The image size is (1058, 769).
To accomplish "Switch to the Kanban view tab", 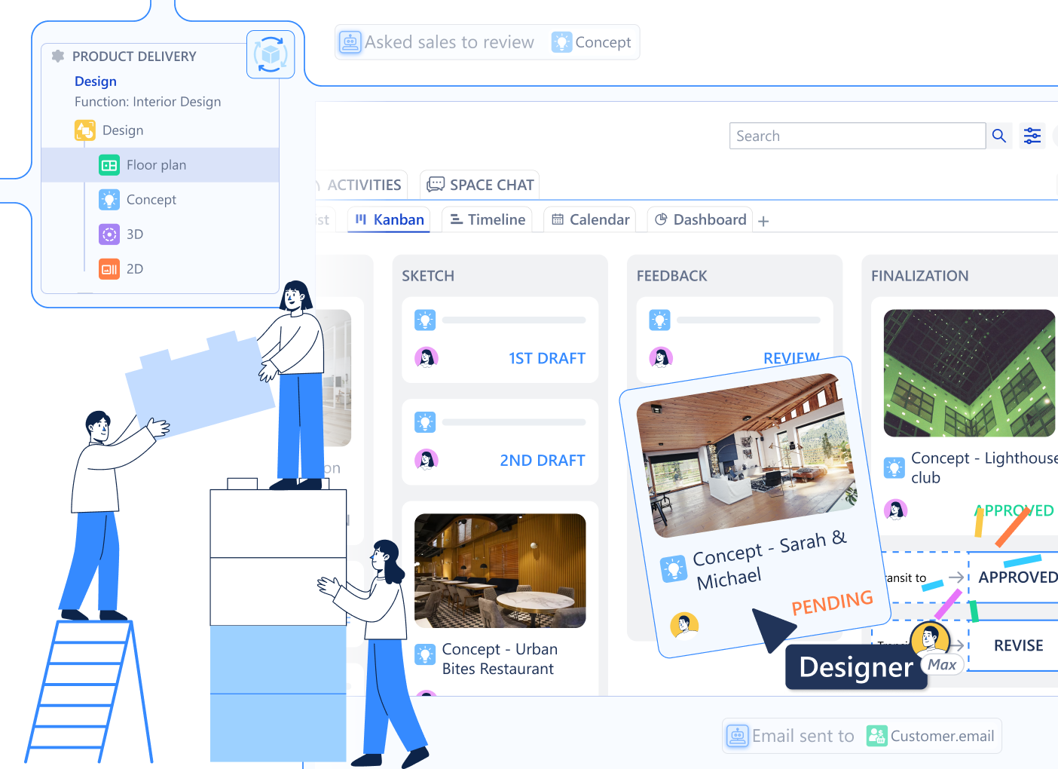I will [390, 219].
